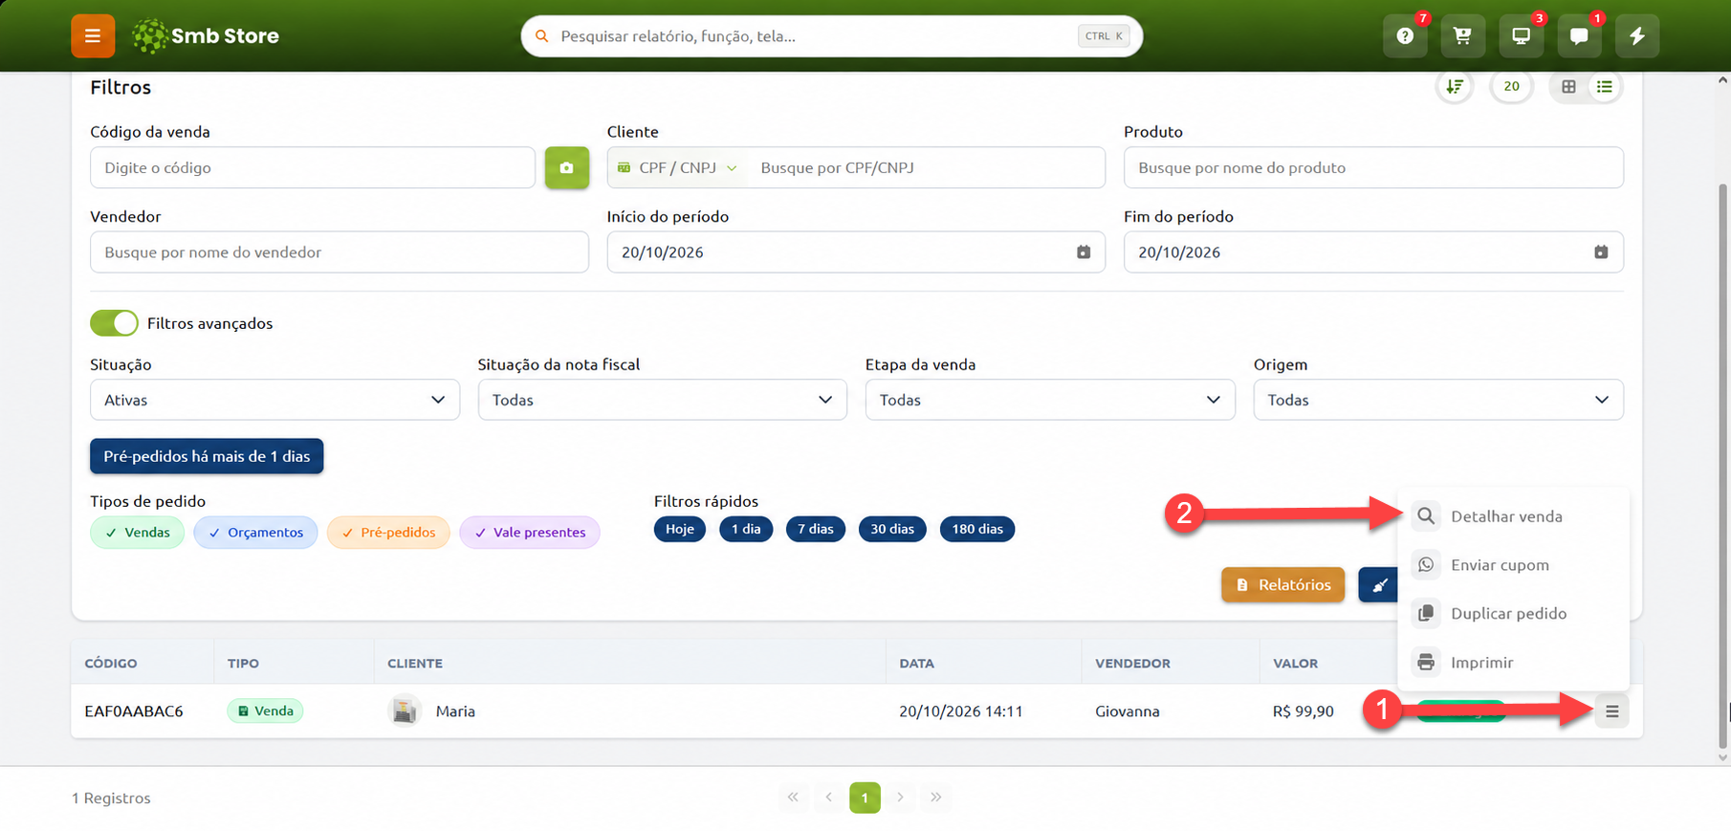Screen dimensions: 1731x831
Task: Open the row actions menu for EAF0AABAC6
Action: (1612, 711)
